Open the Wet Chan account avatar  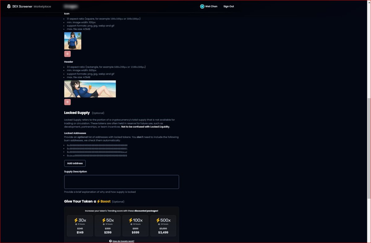click(x=202, y=6)
